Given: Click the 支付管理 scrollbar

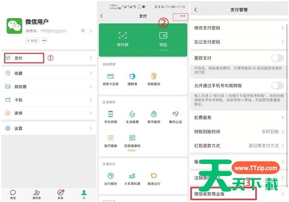Looking at the screenshot, I should pyautogui.click(x=287, y=105).
